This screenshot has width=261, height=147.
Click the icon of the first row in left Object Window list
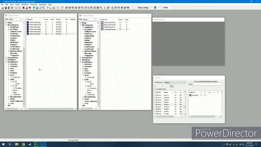tap(28, 22)
